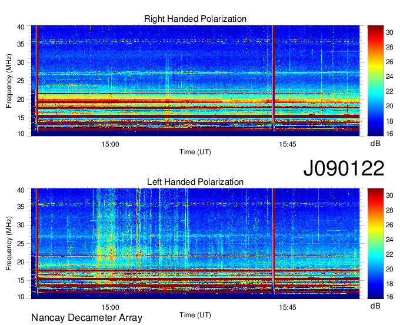The width and height of the screenshot is (400, 325).
Task: Click the 15 MHz tick of left-handed plot
Action: [x=21, y=281]
